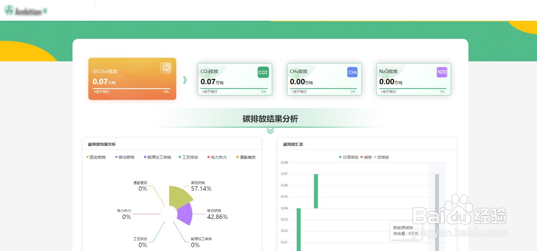
Task: Click the Ambition logo in the header
Action: [26, 11]
